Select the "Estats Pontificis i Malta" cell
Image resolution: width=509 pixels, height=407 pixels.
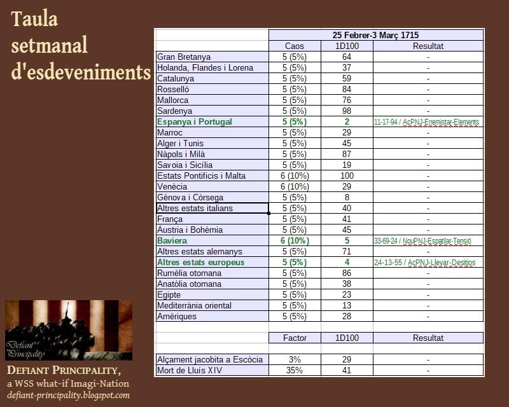(x=213, y=176)
